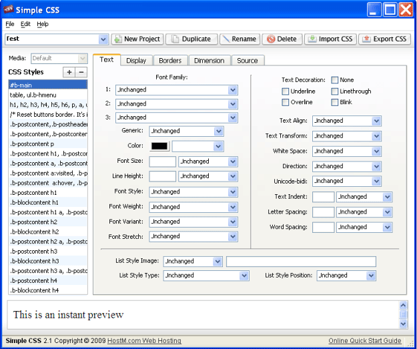Viewport: 417px width, 349px height.
Task: Open Font Family 3 dropdown
Action: point(233,118)
